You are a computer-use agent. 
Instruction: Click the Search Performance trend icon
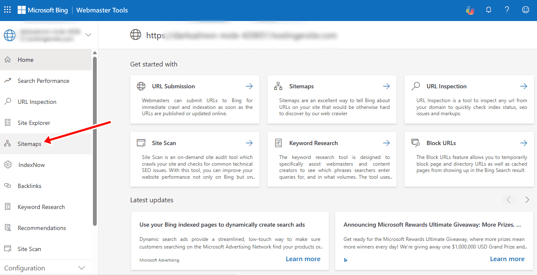tap(8, 81)
